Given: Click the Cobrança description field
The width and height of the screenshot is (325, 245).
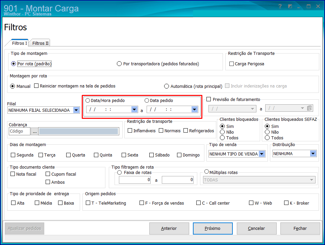Looking at the screenshot, I should point(79,131).
